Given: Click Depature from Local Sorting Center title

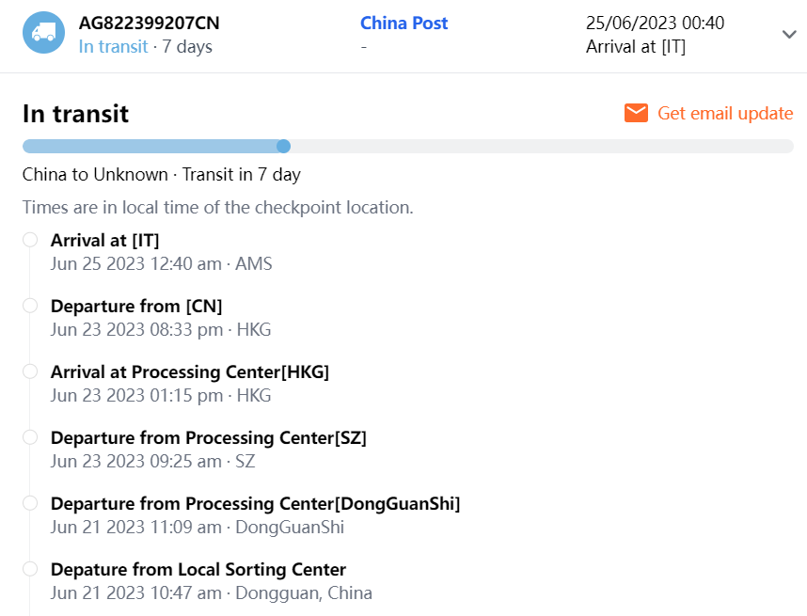Looking at the screenshot, I should click(198, 569).
